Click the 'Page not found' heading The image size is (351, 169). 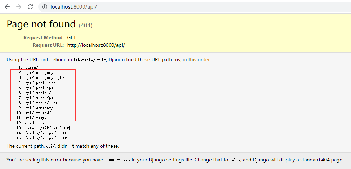click(41, 24)
